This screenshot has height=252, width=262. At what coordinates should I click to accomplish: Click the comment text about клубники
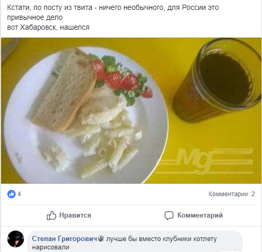[124, 243]
